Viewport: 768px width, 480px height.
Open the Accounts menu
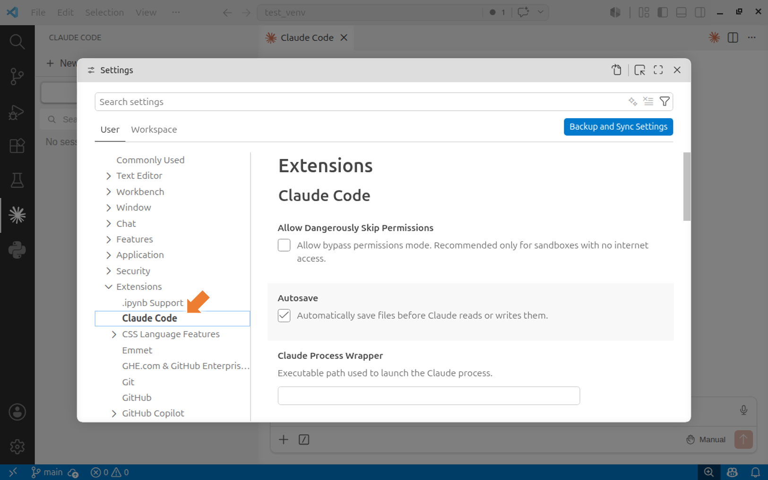click(17, 412)
